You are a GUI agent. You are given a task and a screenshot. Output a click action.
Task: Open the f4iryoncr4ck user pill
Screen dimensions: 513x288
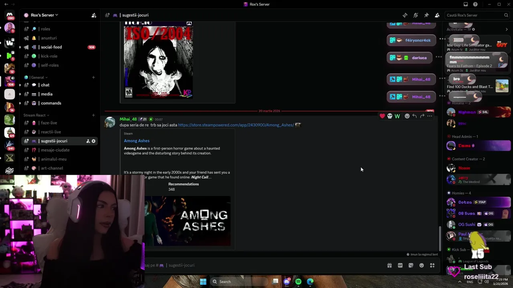tap(411, 40)
